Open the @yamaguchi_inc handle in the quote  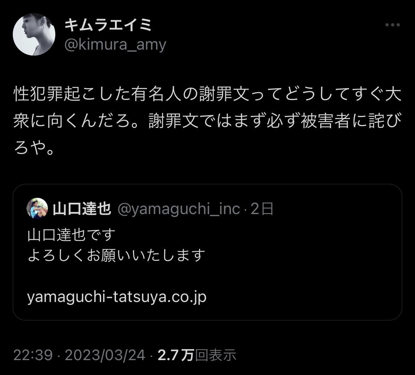(x=179, y=209)
